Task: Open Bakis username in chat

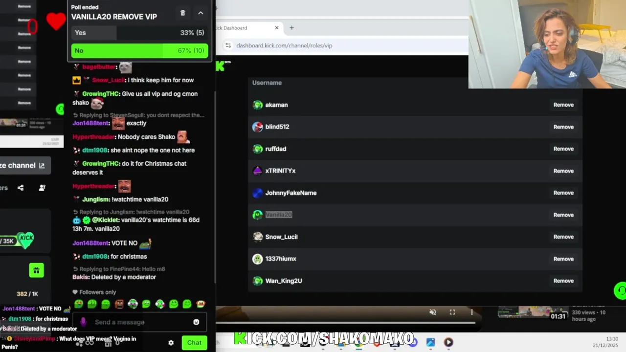Action: point(81,277)
